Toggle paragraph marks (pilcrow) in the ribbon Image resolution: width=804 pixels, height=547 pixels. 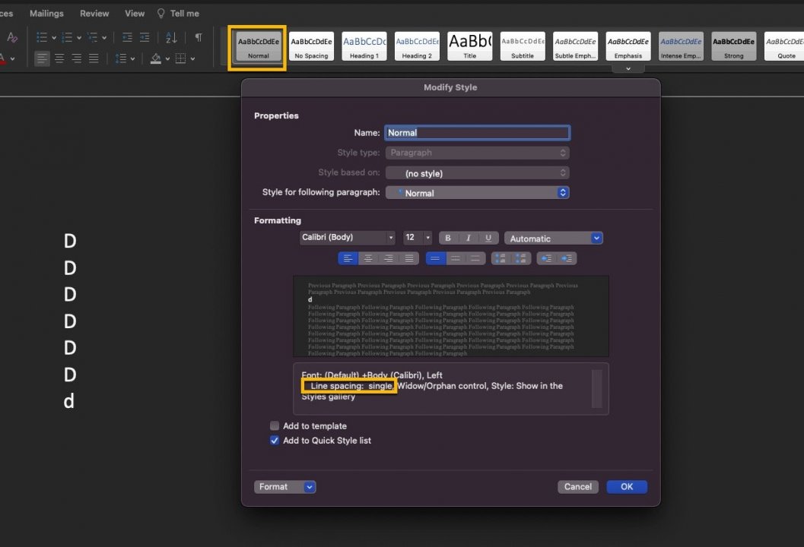click(x=199, y=37)
